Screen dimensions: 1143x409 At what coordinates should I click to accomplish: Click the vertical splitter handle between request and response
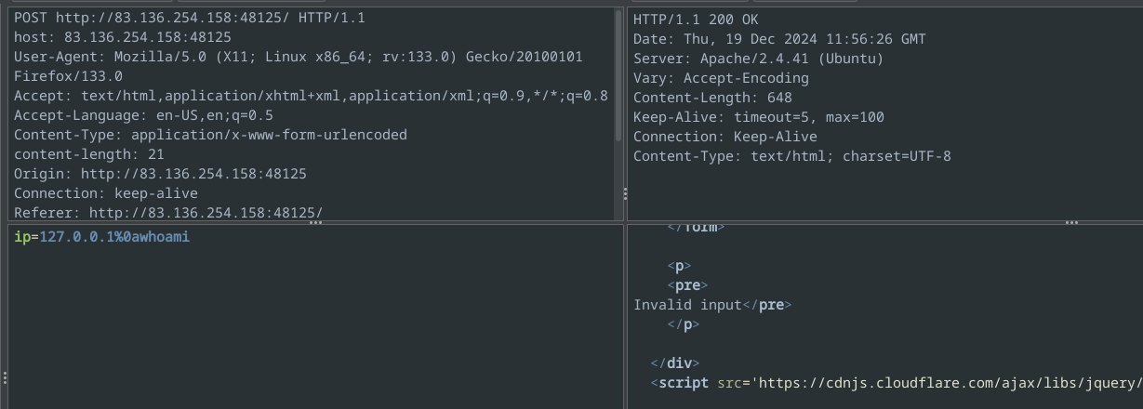[x=625, y=194]
